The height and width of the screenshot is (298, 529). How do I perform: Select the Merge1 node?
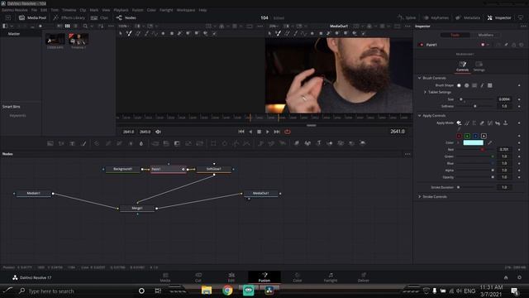point(137,208)
